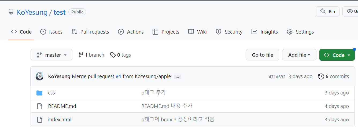Expand the Add file dropdown
This screenshot has width=358, height=128.
tap(299, 55)
